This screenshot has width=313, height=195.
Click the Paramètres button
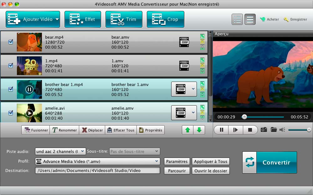click(177, 161)
